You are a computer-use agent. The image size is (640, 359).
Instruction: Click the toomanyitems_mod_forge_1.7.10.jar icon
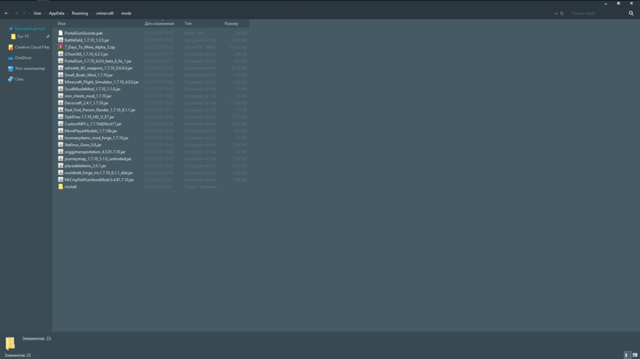tap(60, 138)
